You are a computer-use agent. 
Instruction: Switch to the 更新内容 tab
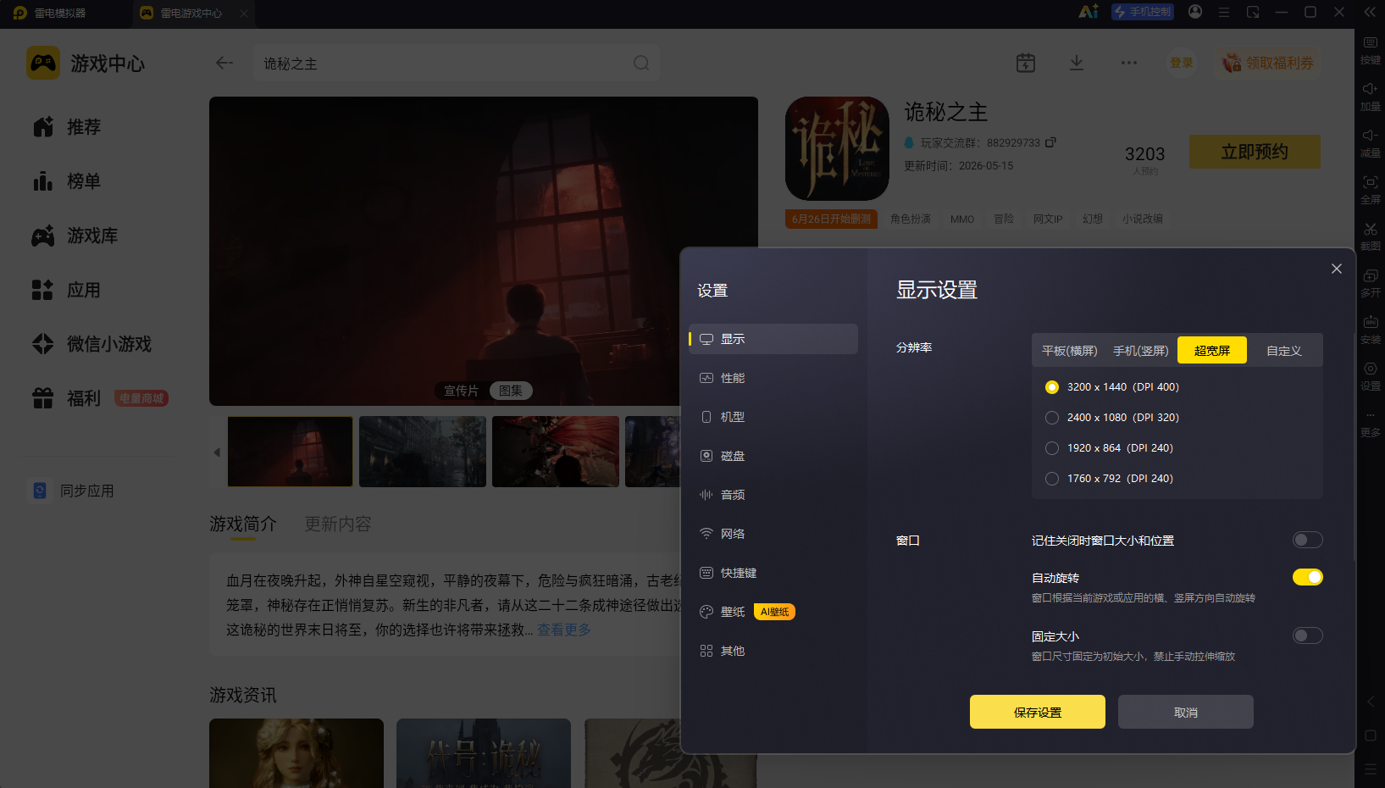click(338, 524)
